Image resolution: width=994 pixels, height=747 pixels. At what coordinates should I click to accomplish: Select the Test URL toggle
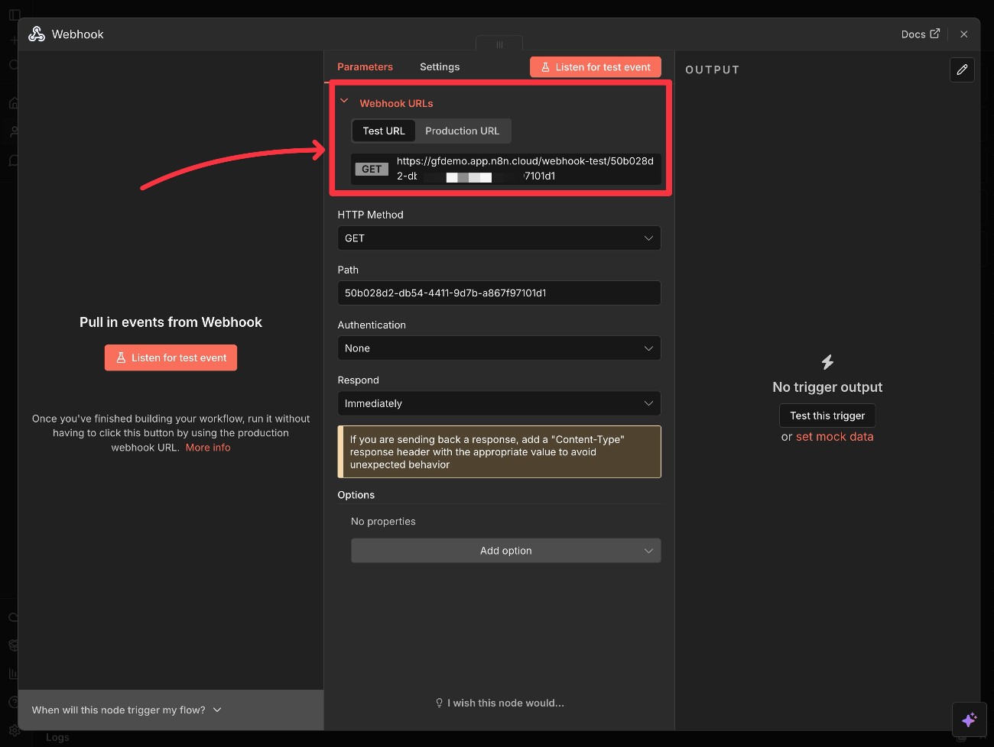(383, 131)
